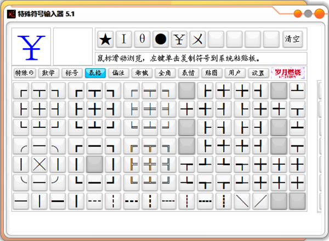Switch to the 数学 tab
Screen dimensions: 329x241
point(48,73)
